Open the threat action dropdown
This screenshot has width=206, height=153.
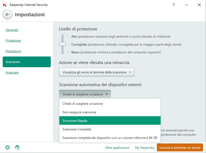tap(96, 72)
